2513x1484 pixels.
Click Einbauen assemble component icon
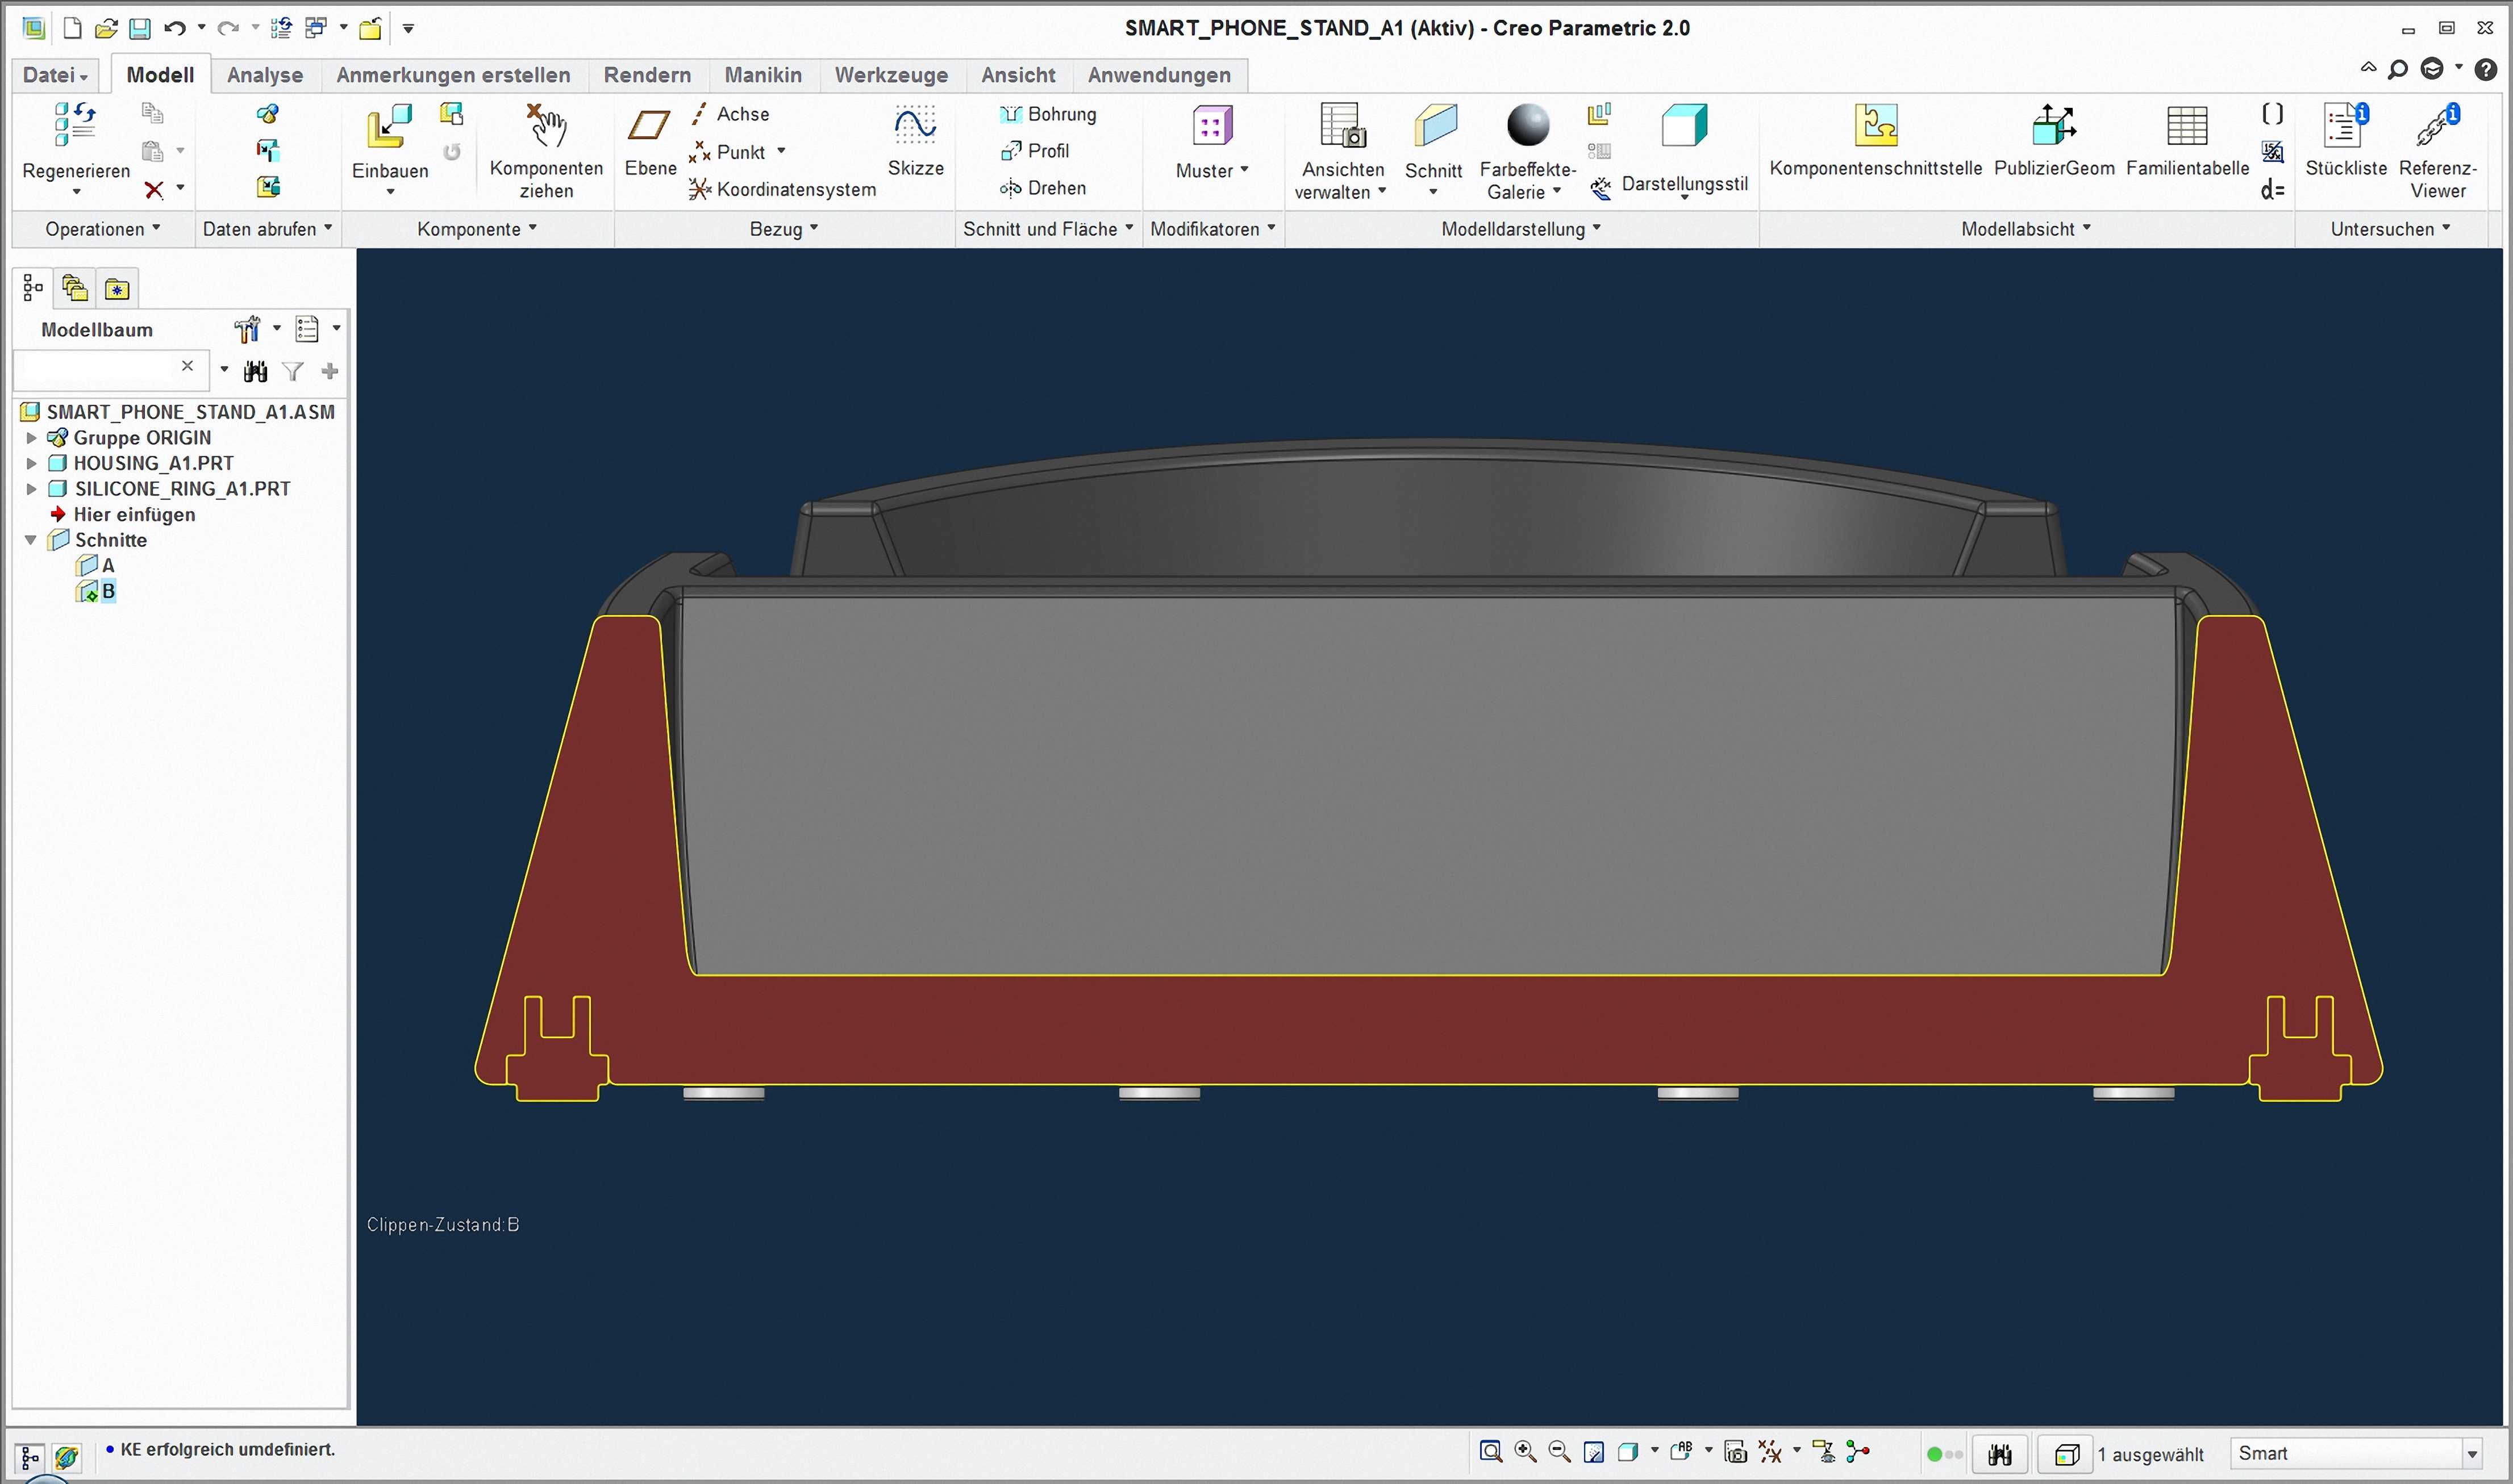click(x=389, y=128)
